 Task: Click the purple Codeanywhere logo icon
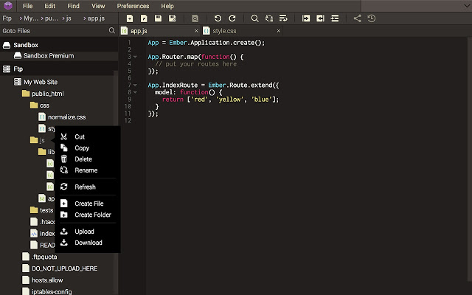coord(8,5)
